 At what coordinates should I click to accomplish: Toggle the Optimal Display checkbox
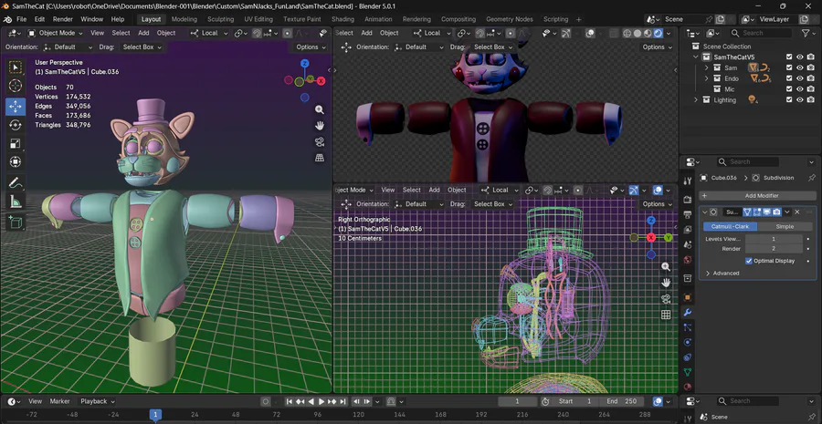point(749,261)
